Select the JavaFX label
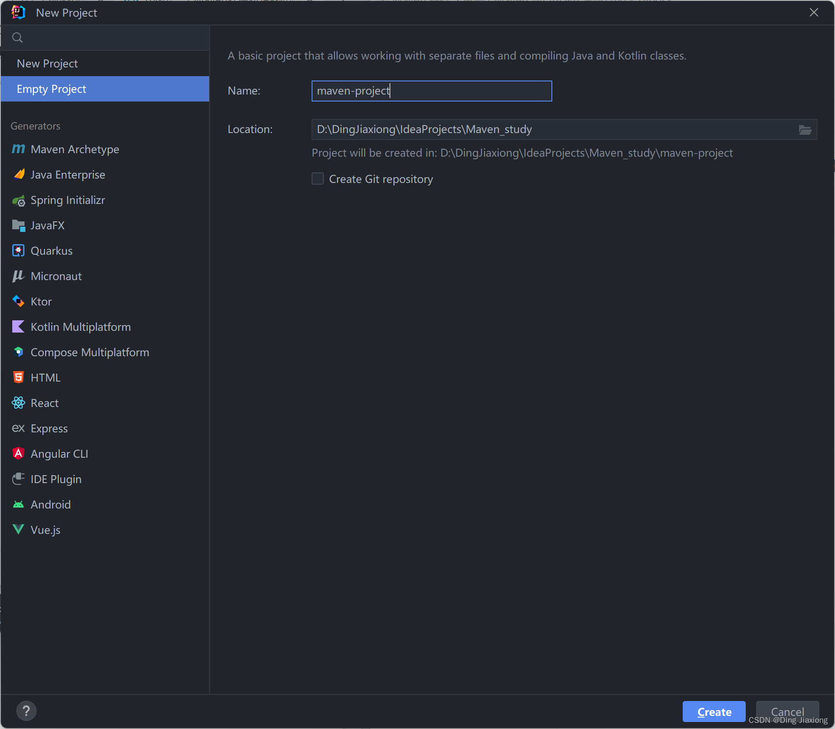835x729 pixels. coord(48,225)
